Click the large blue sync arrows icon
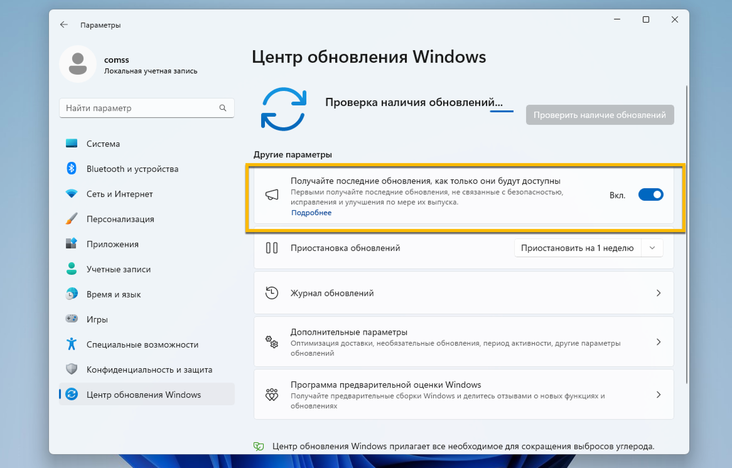 [284, 109]
